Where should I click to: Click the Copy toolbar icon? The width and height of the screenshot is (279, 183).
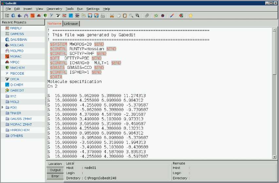click(118, 16)
